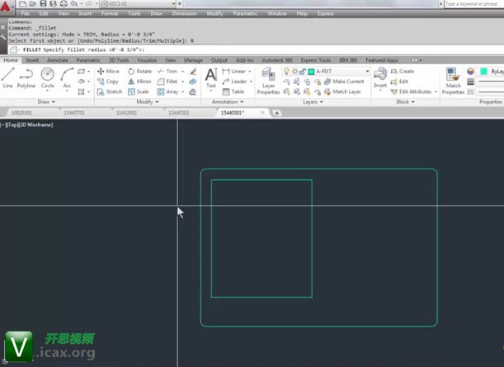Select the Line tool
The width and height of the screenshot is (504, 367).
click(x=7, y=78)
